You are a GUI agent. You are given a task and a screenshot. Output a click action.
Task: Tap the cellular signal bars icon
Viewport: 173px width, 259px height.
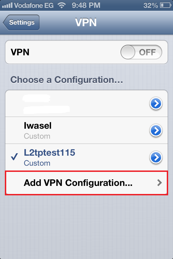point(7,5)
